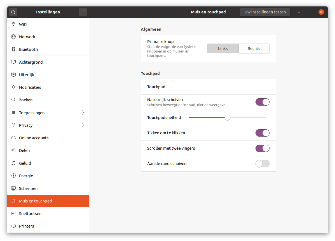Image resolution: width=335 pixels, height=241 pixels.
Task: Click Uw instellingen testen button
Action: [x=265, y=12]
